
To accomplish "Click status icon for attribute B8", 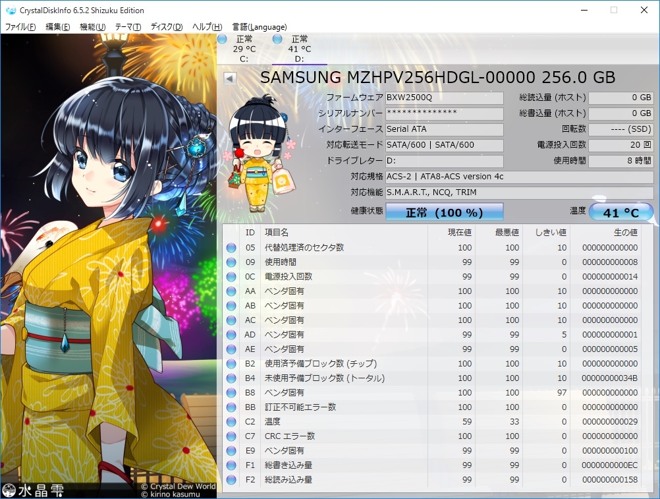I will click(x=231, y=393).
